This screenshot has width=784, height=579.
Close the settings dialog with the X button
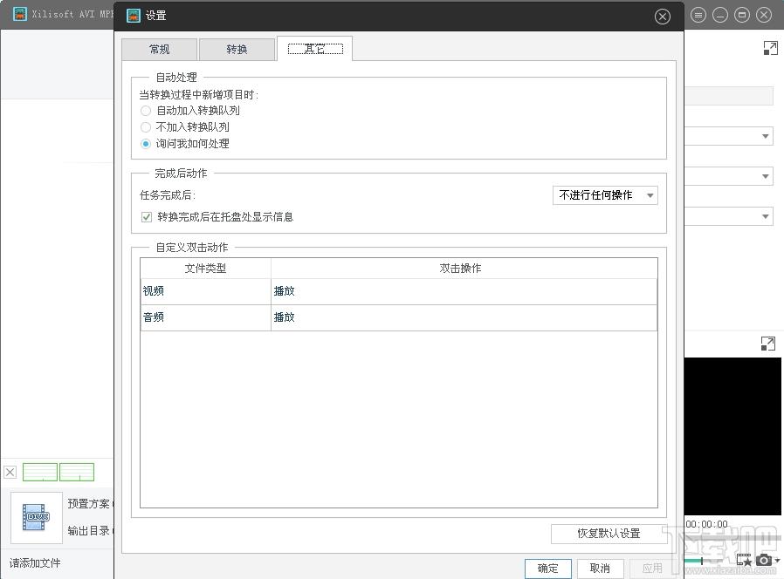coord(662,17)
